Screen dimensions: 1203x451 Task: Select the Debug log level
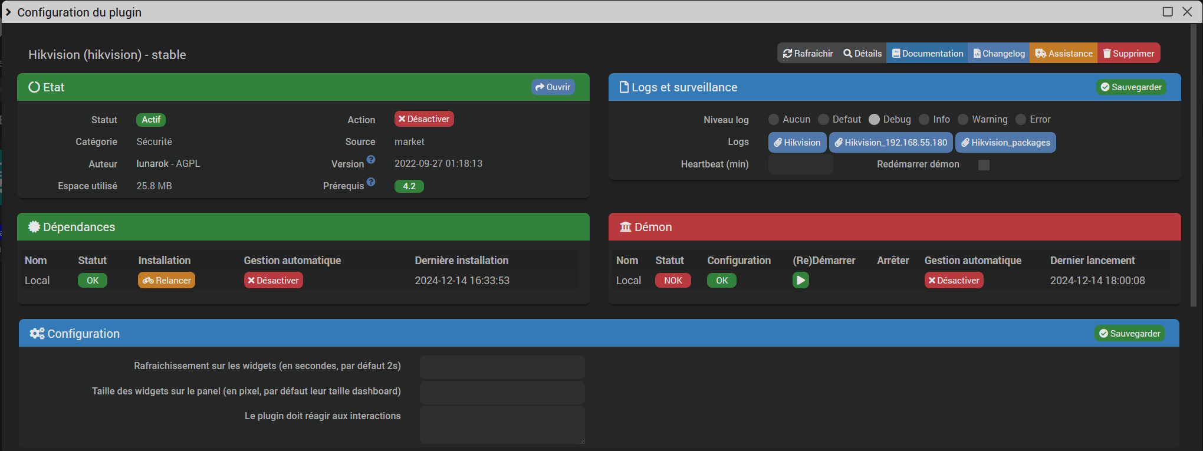point(874,120)
